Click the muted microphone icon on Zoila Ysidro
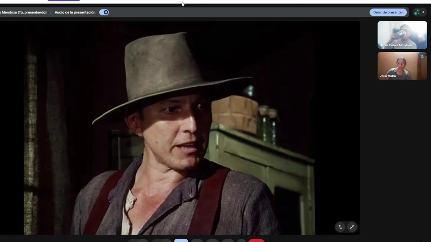Viewport: 431px width, 242px height. pos(422,57)
